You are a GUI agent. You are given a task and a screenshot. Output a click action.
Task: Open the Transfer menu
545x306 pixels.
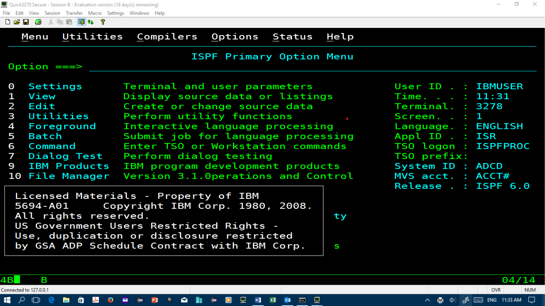point(74,13)
